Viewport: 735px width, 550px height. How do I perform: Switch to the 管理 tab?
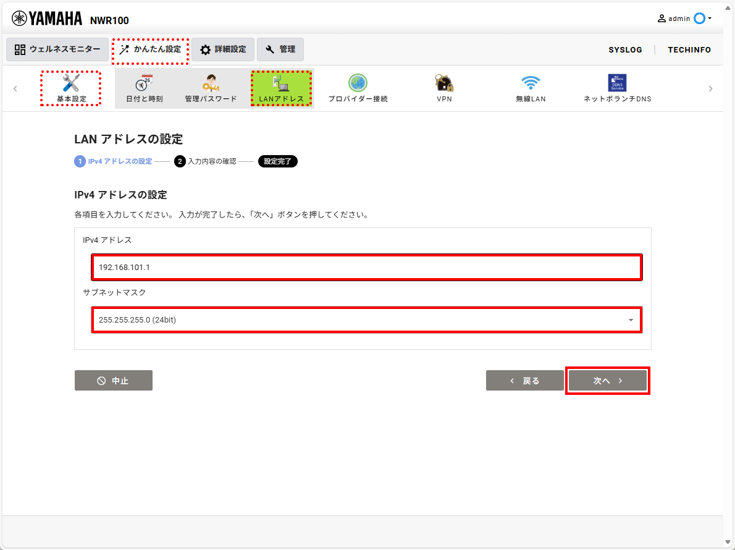click(280, 49)
